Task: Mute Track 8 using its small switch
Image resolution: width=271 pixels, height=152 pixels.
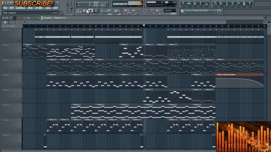Action: tap(20, 146)
